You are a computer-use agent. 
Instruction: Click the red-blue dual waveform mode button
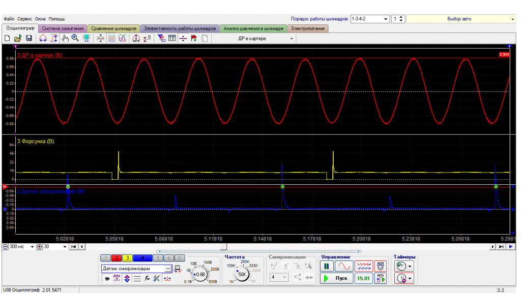(363, 266)
